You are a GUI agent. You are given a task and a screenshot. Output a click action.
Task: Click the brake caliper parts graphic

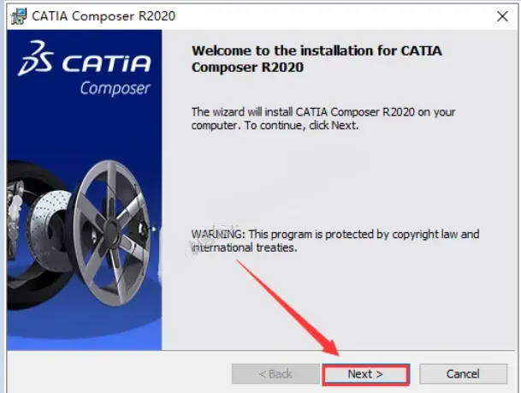point(14,213)
